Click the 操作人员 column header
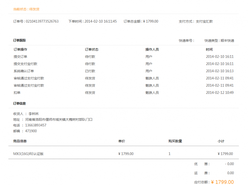The height and width of the screenshot is (185, 248). point(152,49)
